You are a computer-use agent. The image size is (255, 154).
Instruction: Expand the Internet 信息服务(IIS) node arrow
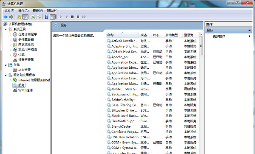pos(11,80)
